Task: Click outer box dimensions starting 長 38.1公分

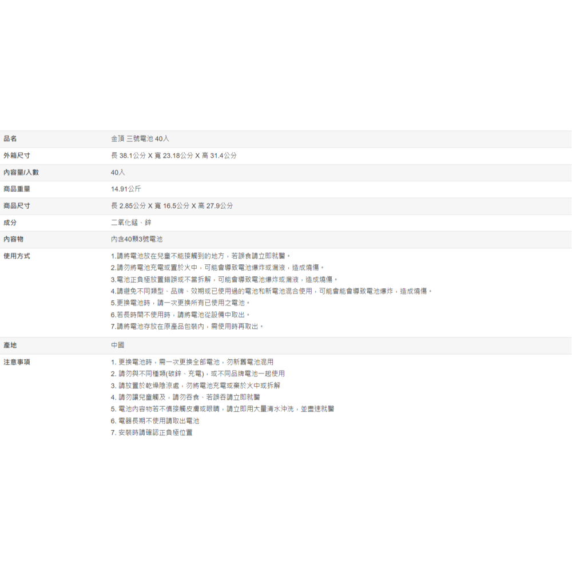Action: point(173,156)
